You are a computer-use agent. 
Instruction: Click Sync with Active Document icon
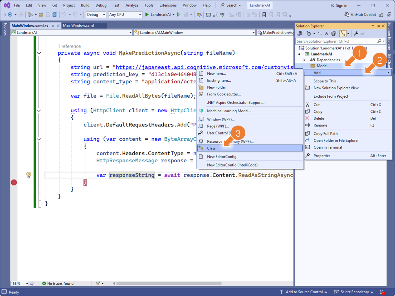320,34
